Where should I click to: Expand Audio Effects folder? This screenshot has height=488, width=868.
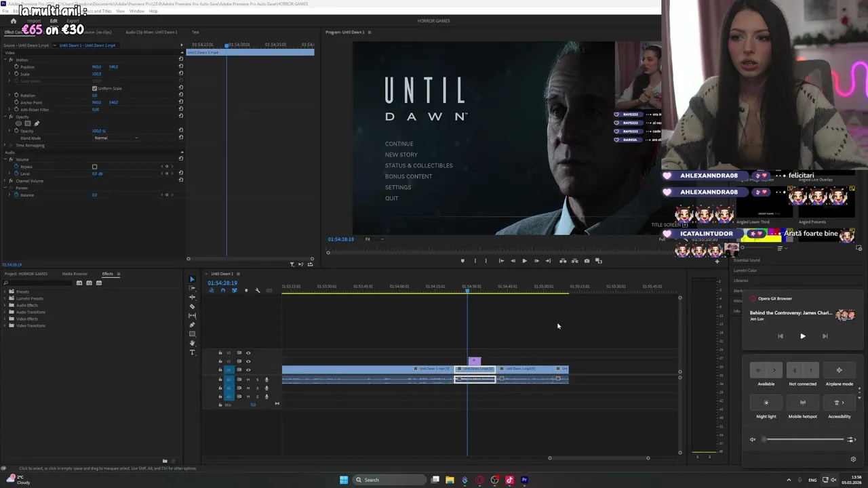pyautogui.click(x=5, y=305)
